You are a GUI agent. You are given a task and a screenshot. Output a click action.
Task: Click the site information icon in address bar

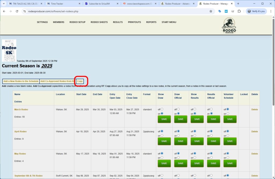[x=24, y=12]
